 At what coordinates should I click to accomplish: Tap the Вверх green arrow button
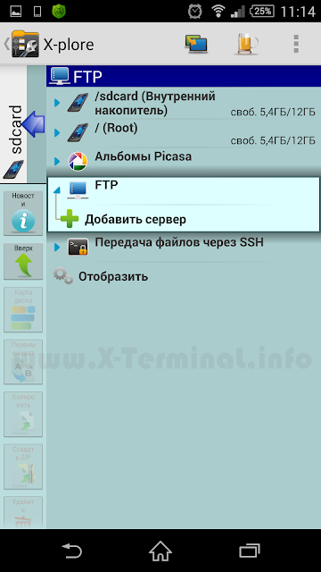(23, 261)
